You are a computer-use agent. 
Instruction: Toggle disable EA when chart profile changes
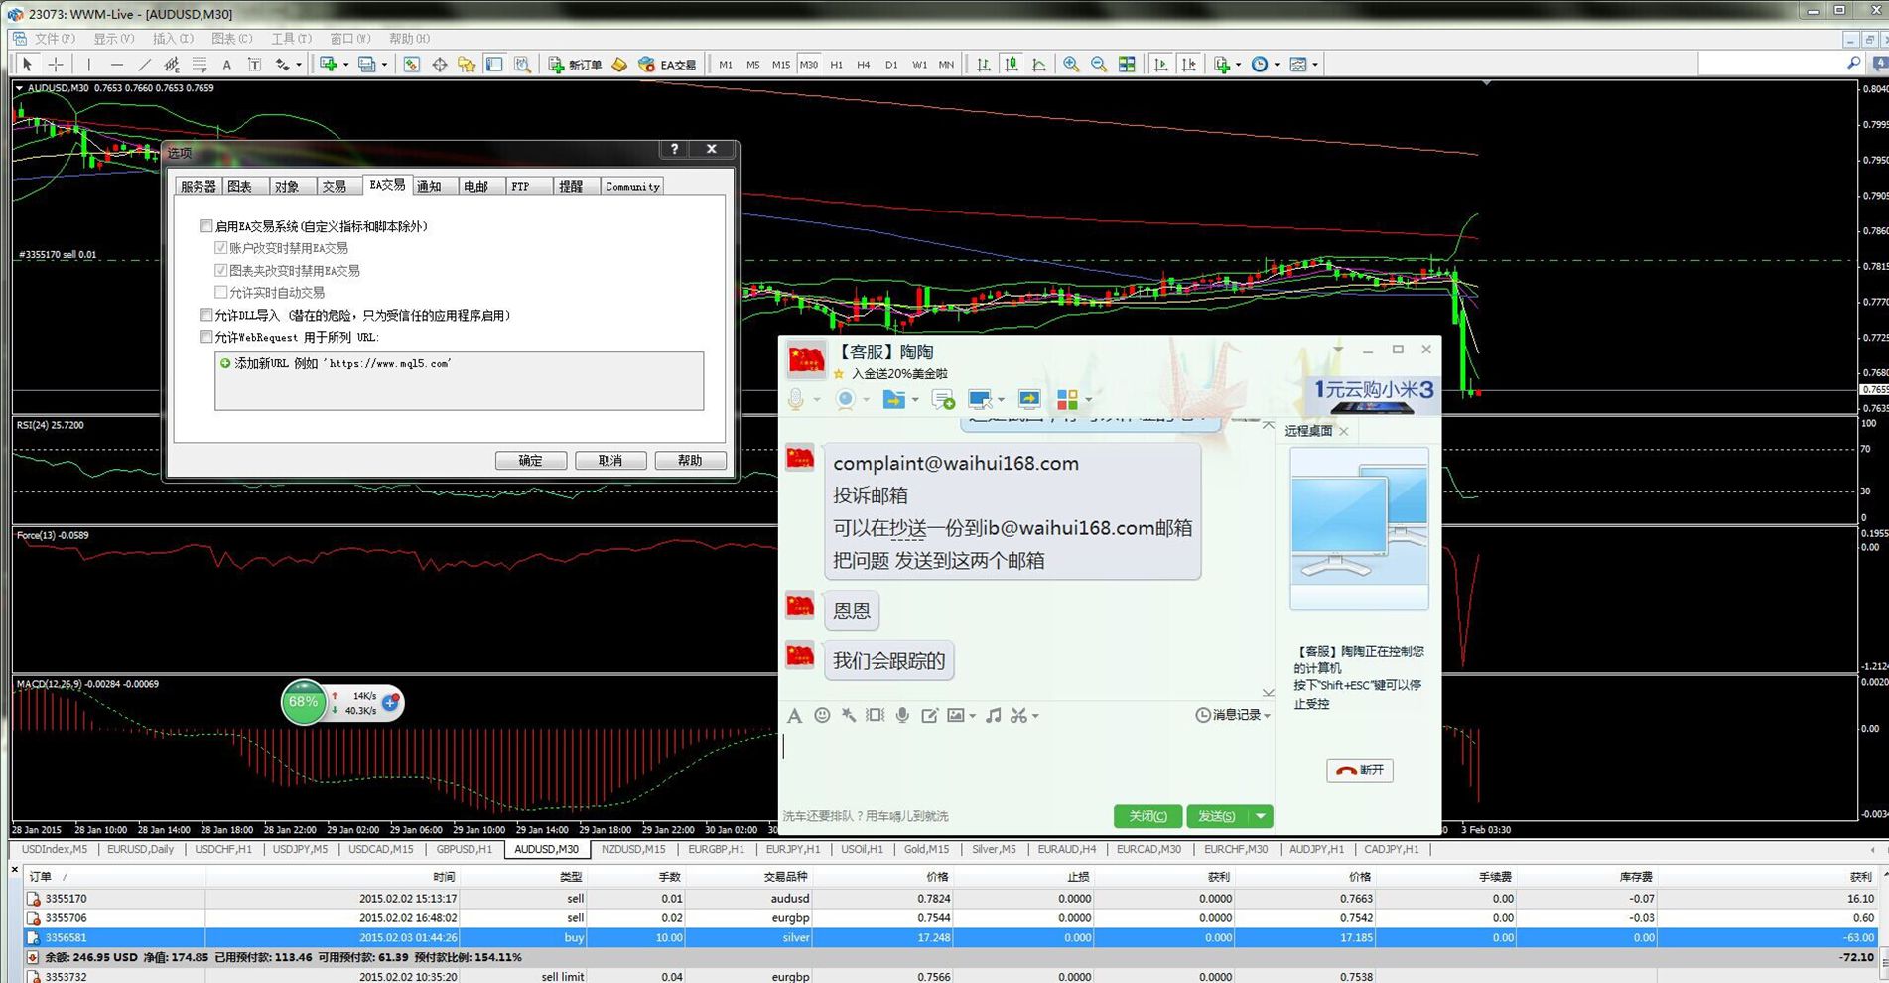[221, 270]
